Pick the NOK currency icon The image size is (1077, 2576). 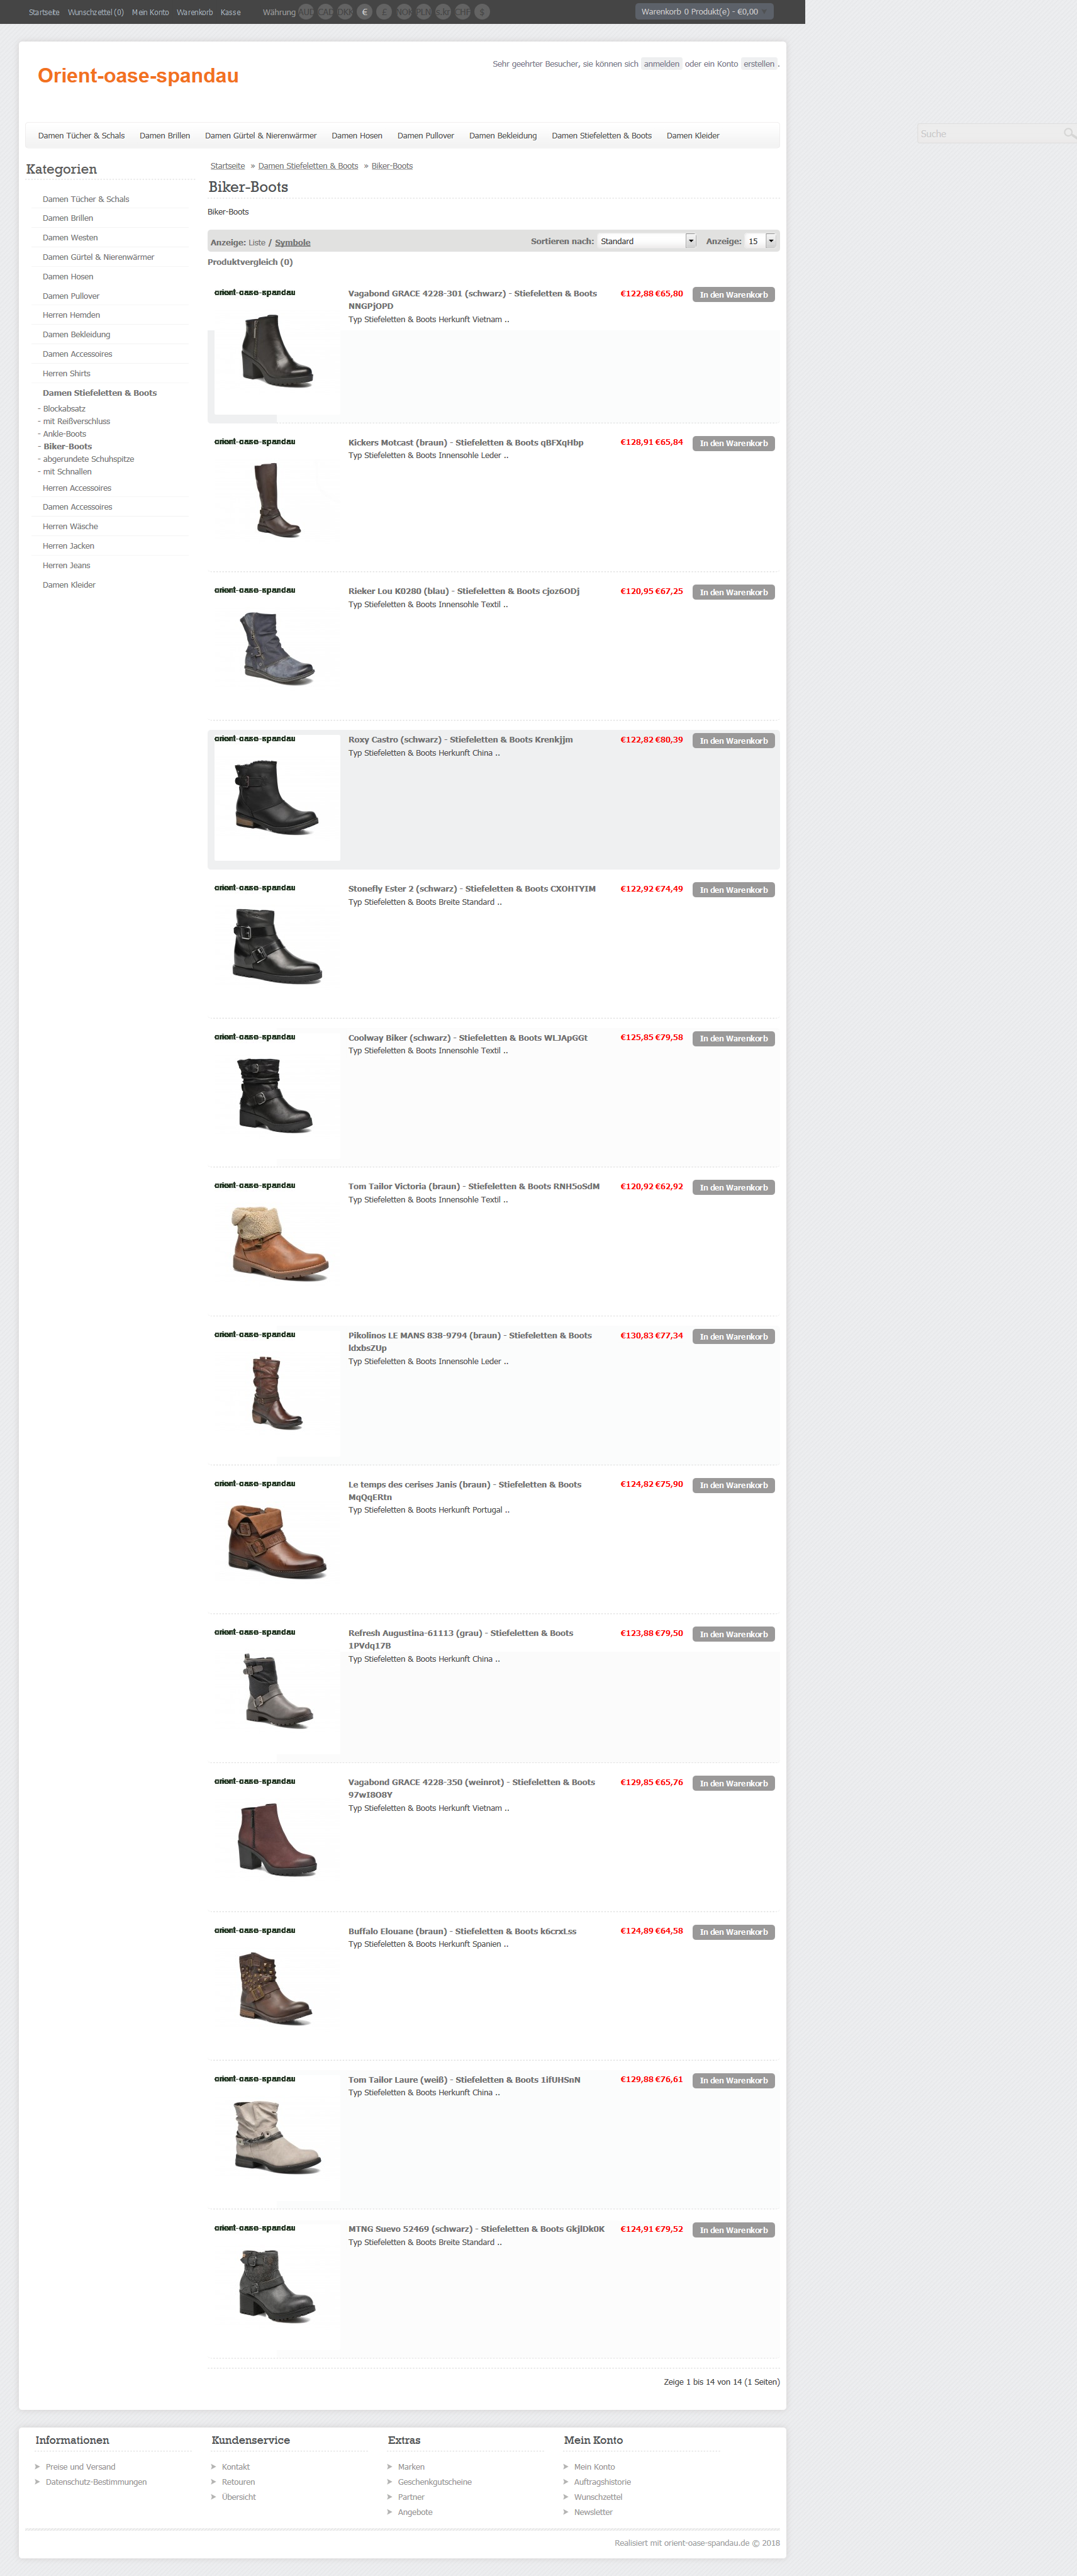pos(404,12)
